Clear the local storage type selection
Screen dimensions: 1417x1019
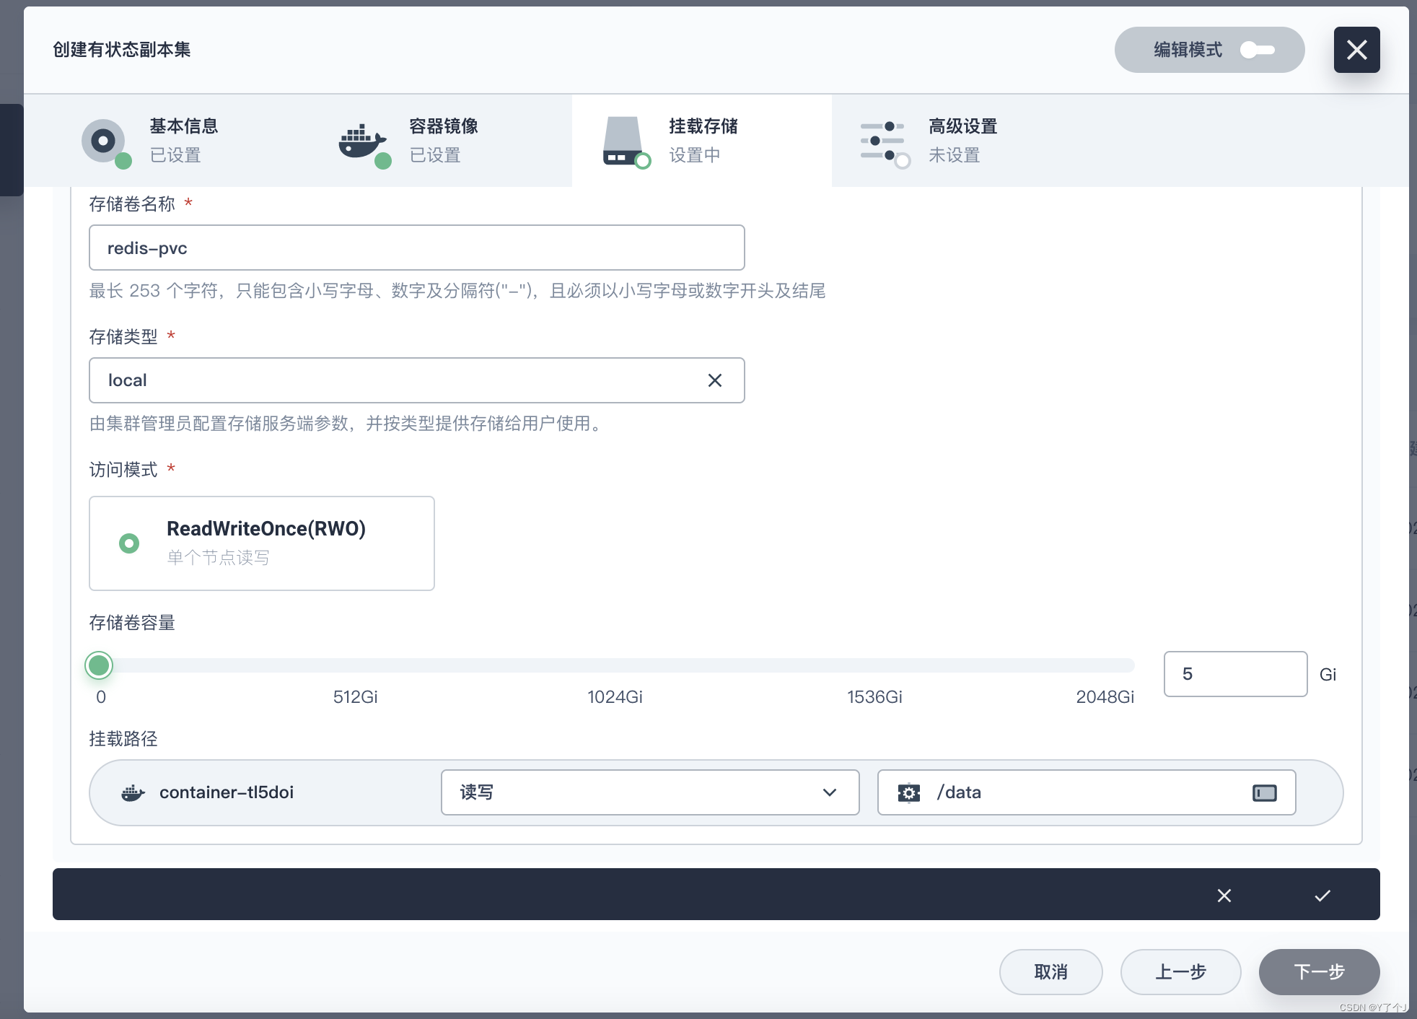click(714, 380)
